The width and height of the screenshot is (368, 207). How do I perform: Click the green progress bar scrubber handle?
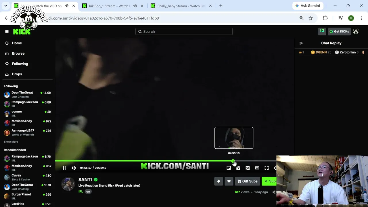(x=233, y=161)
